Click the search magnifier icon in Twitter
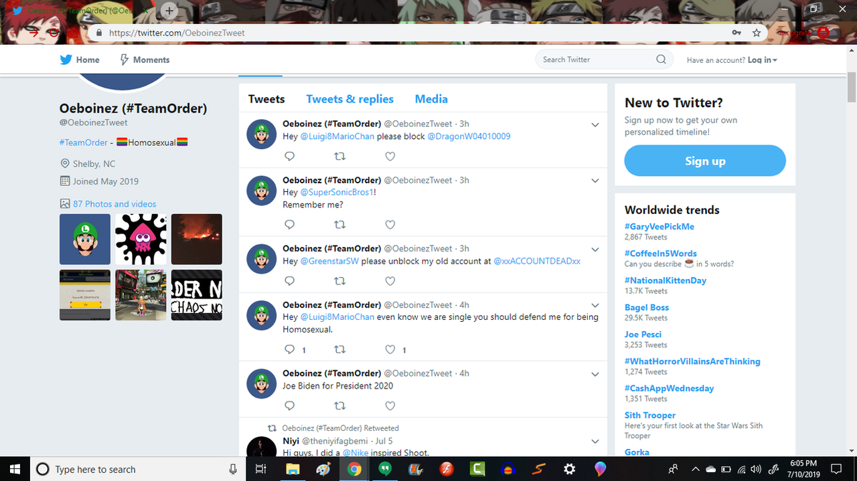This screenshot has width=857, height=481. click(x=661, y=60)
